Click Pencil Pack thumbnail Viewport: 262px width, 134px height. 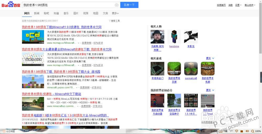coord(33,59)
